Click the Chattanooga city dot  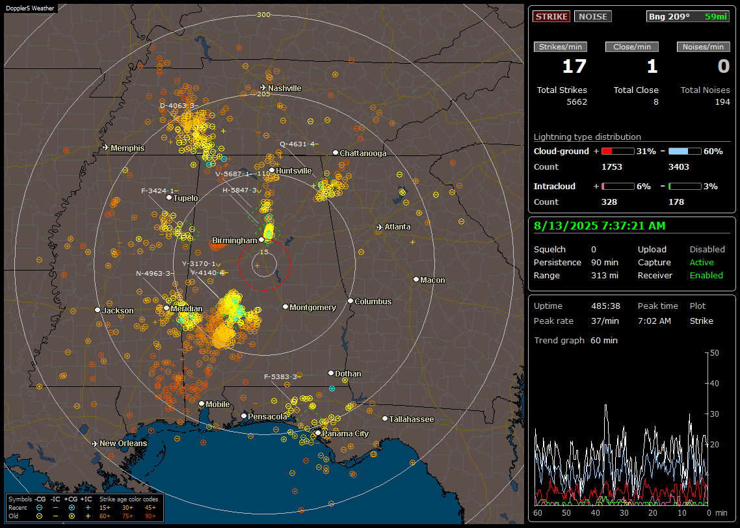(336, 153)
